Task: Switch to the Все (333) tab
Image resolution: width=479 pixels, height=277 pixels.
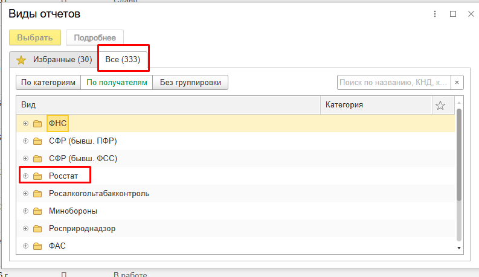Action: pyautogui.click(x=123, y=60)
